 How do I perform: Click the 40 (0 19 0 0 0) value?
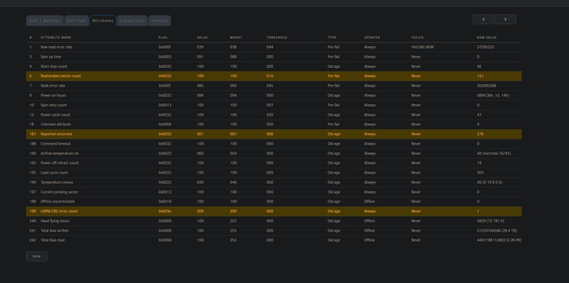click(x=490, y=182)
